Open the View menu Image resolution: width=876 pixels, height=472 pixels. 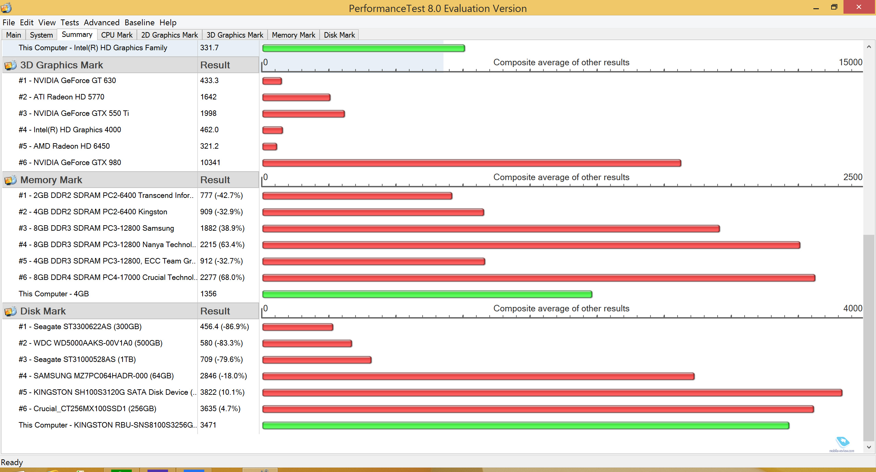[x=47, y=23]
